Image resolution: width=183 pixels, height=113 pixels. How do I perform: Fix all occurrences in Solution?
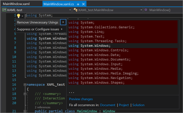tap(138, 105)
